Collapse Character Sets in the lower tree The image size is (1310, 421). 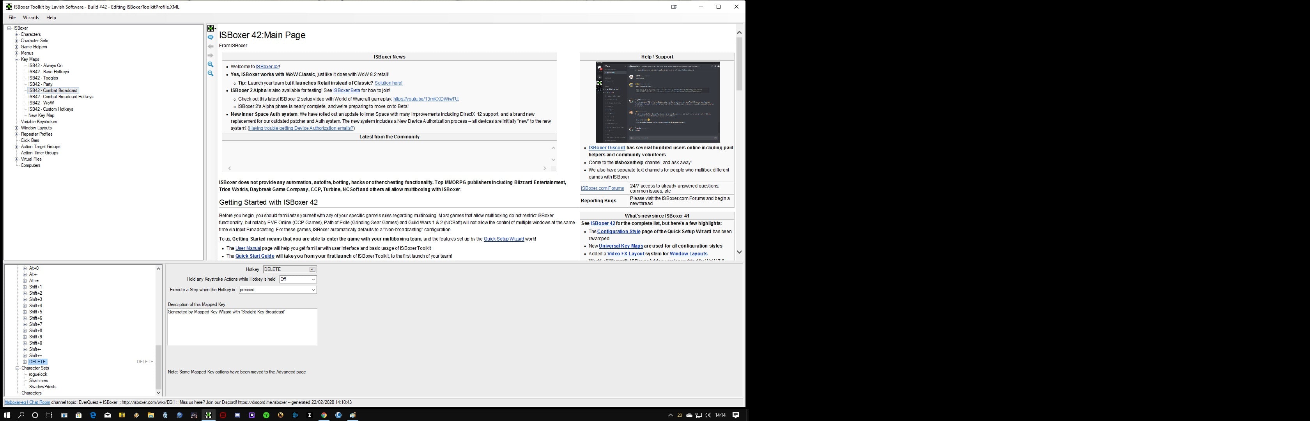(17, 368)
